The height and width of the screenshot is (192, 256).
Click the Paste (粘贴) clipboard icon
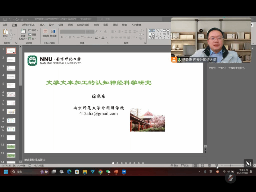(5, 32)
